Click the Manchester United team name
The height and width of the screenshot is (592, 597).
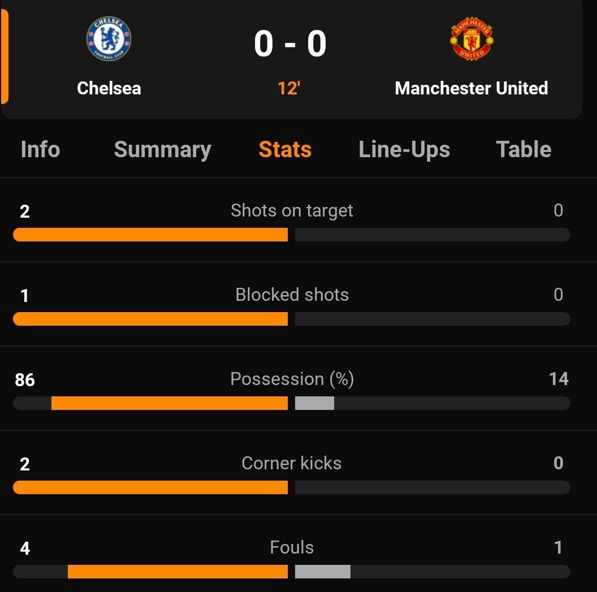click(x=471, y=88)
